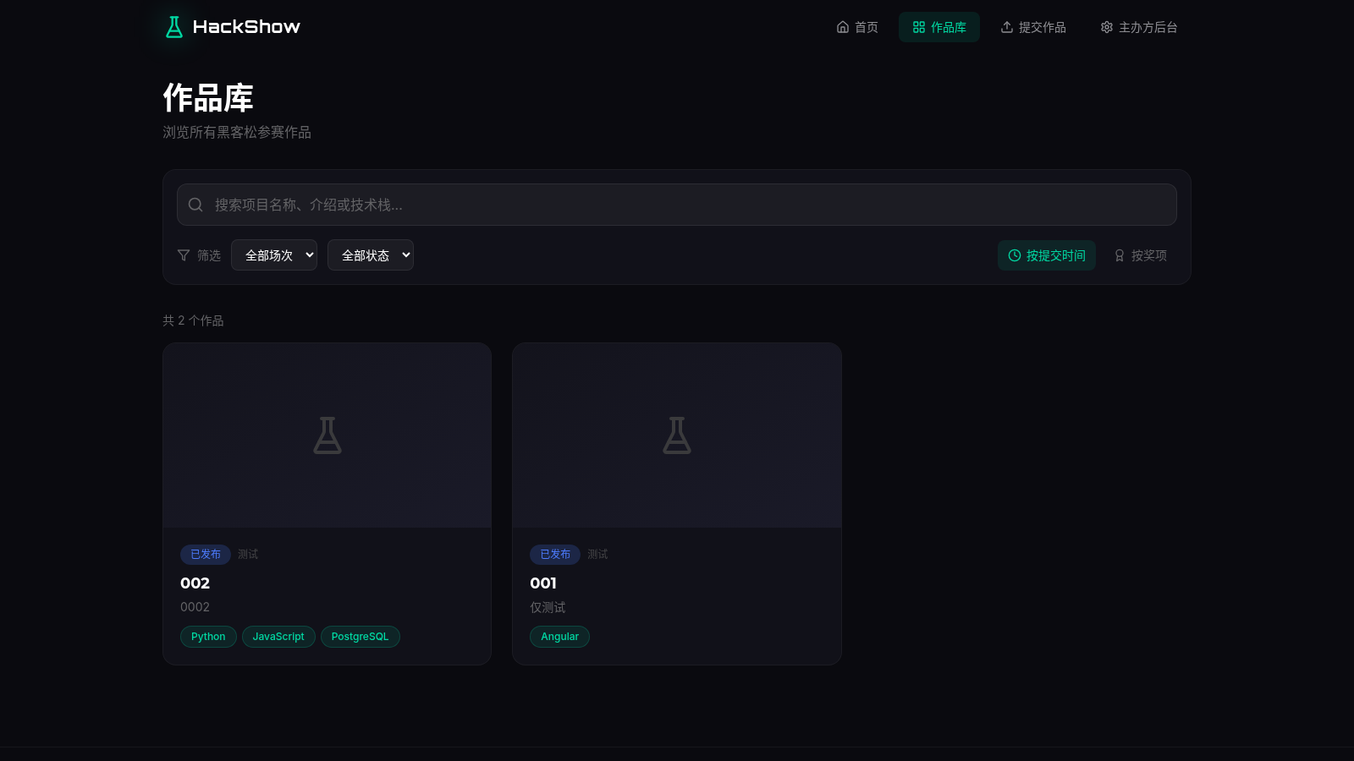Open the 001 project thumbnail

point(677,435)
